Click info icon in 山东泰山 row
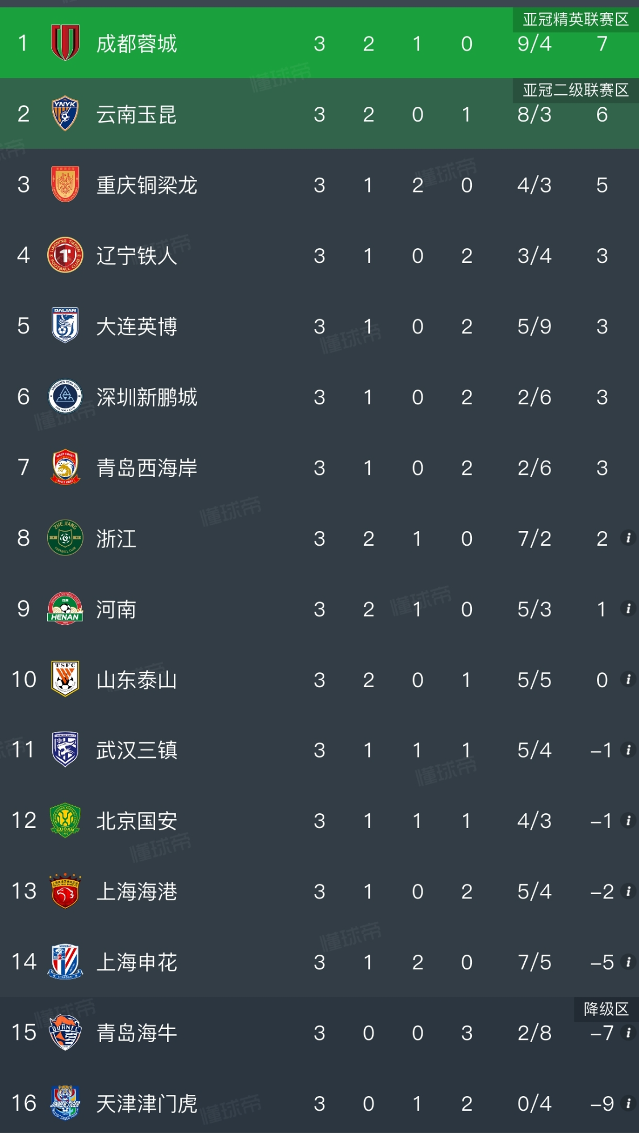639x1133 pixels. pyautogui.click(x=628, y=679)
